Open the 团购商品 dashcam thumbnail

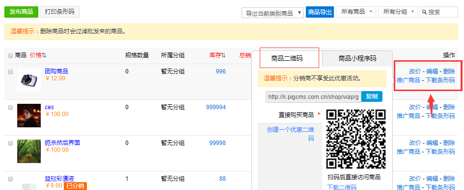[x=29, y=80]
